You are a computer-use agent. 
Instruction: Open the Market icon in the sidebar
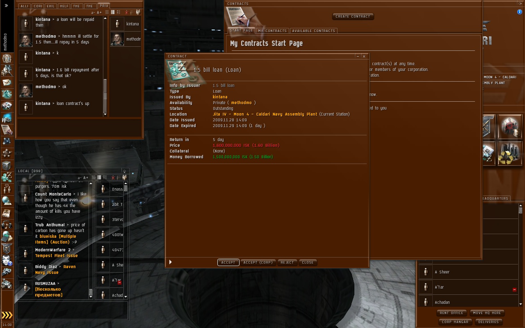pyautogui.click(x=7, y=118)
